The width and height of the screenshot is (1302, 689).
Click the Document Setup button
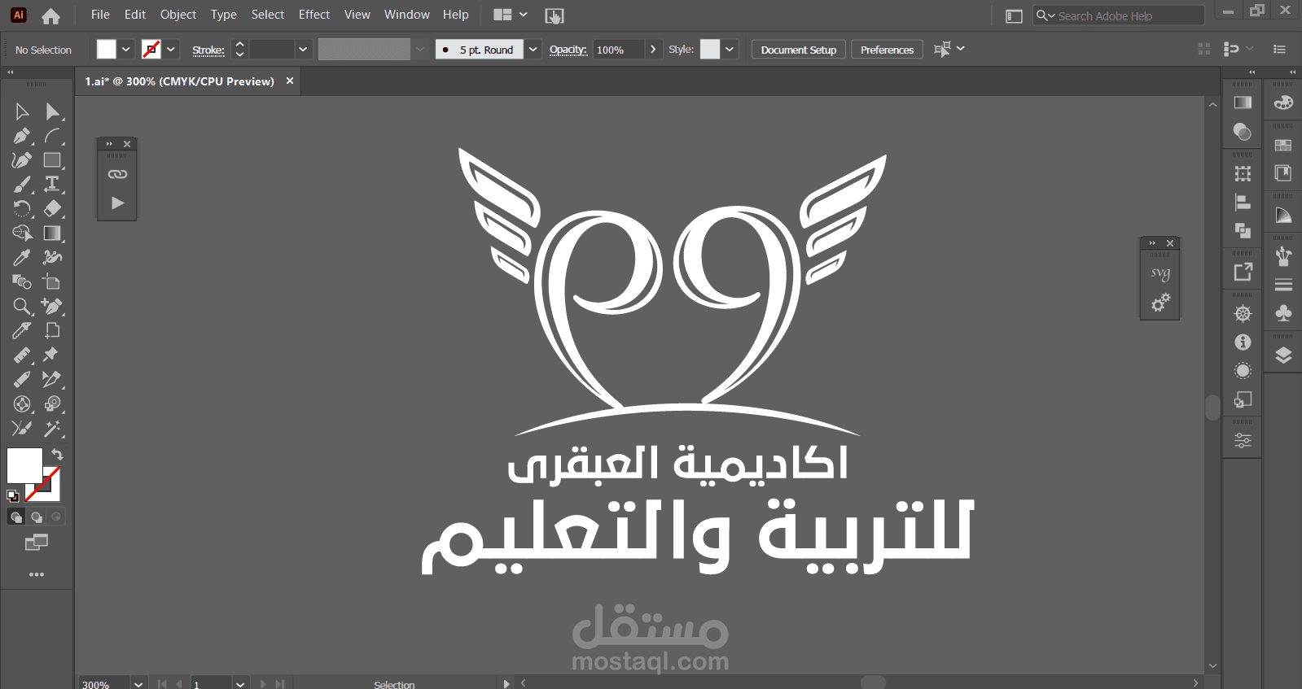pos(799,50)
